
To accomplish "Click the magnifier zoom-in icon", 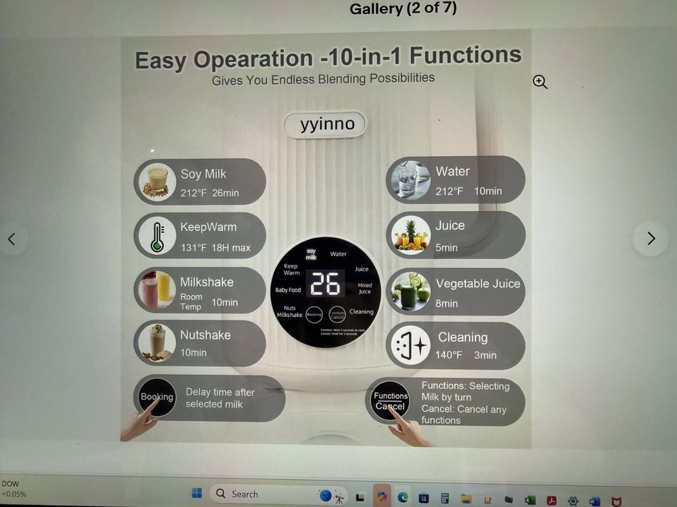I will tap(540, 82).
